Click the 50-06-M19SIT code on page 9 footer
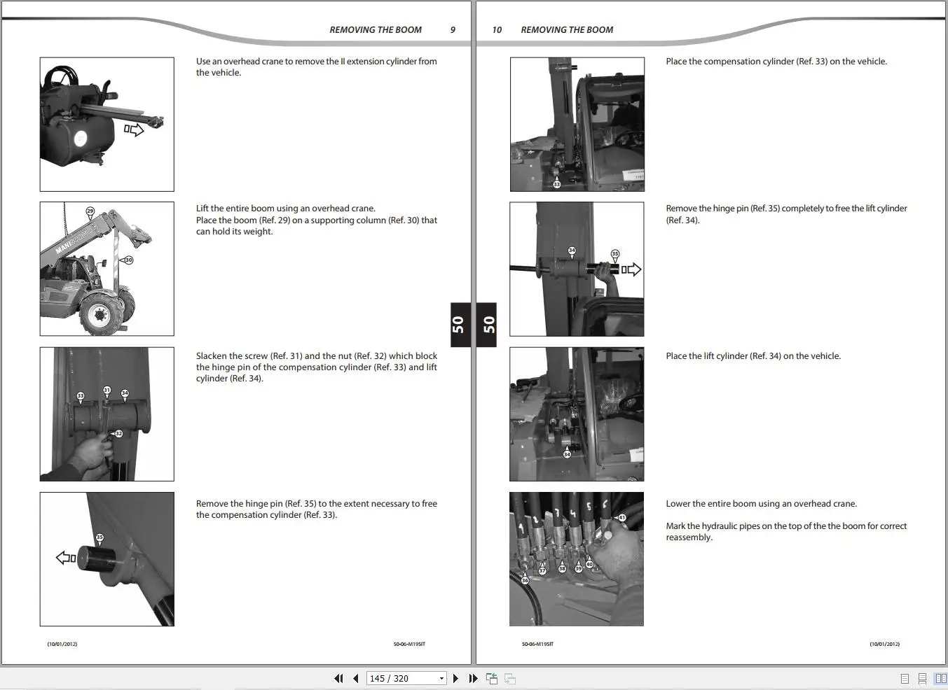 pos(409,644)
